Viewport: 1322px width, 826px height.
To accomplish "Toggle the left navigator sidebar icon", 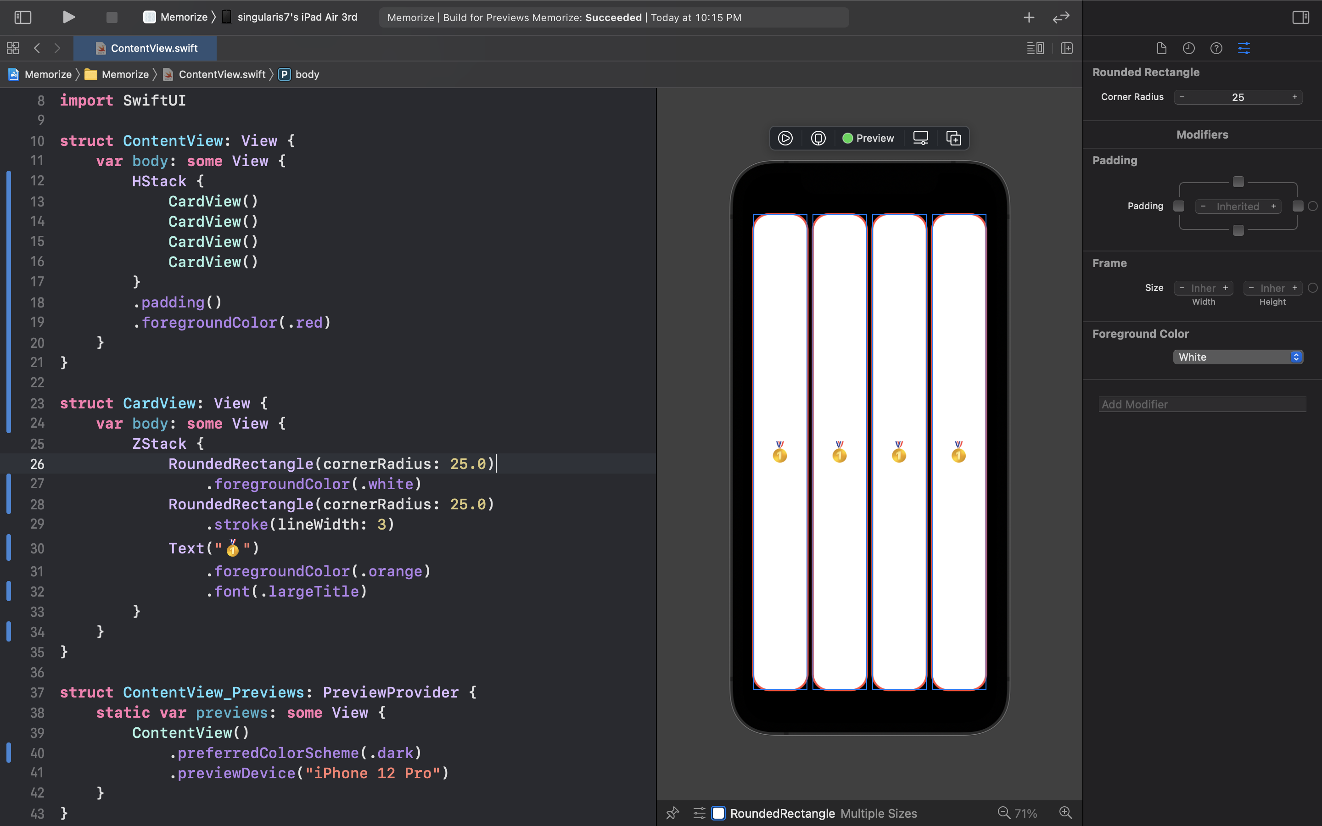I will pyautogui.click(x=22, y=17).
